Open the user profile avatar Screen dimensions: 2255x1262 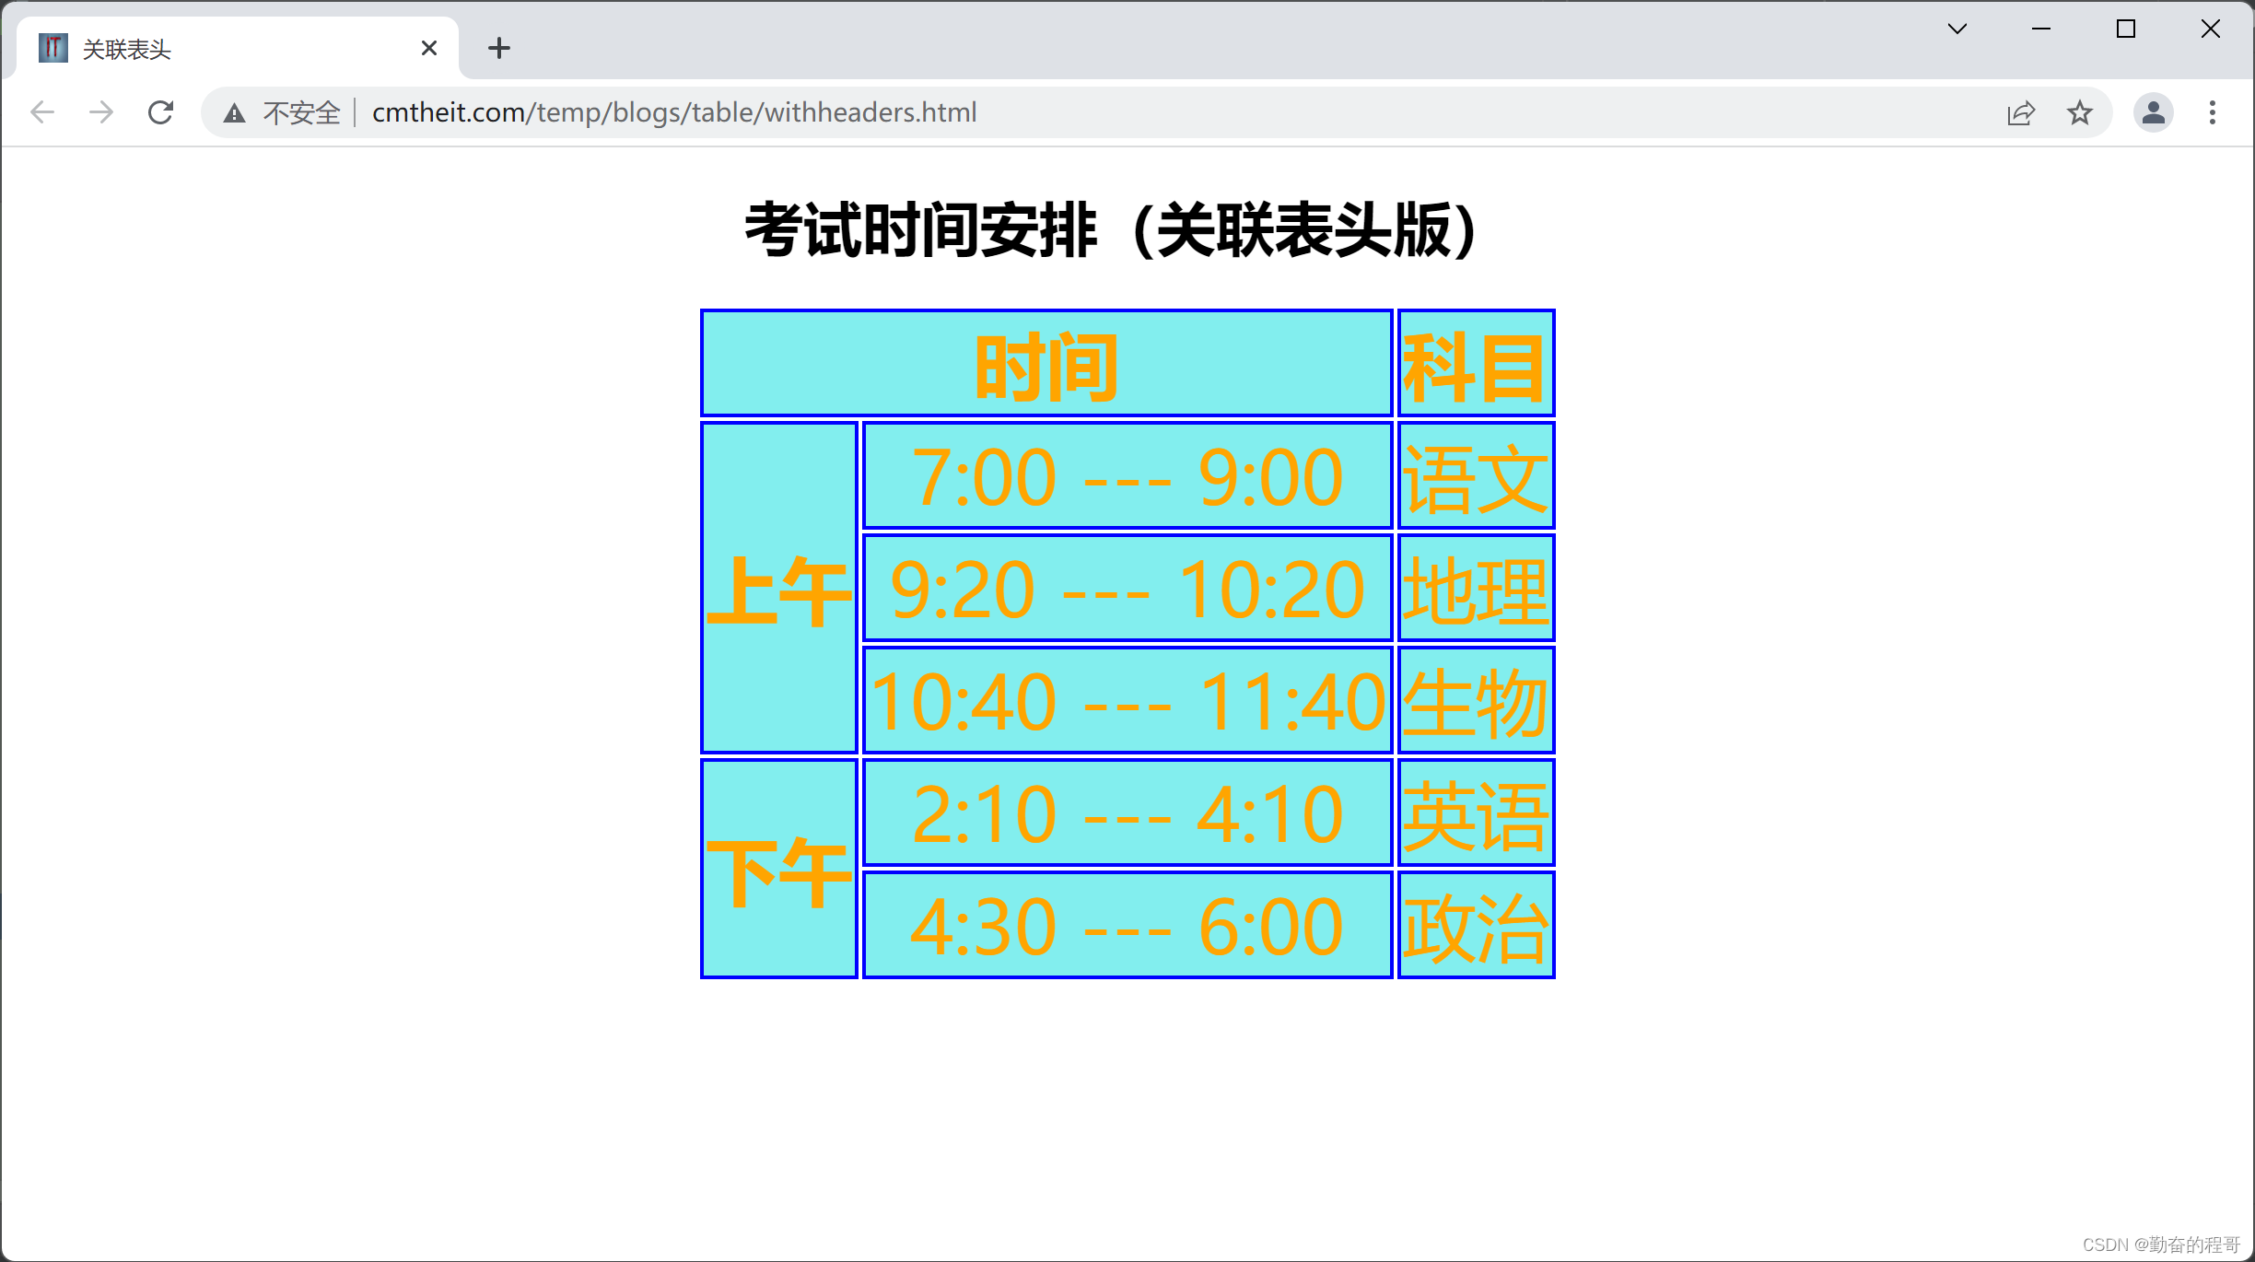[2154, 112]
